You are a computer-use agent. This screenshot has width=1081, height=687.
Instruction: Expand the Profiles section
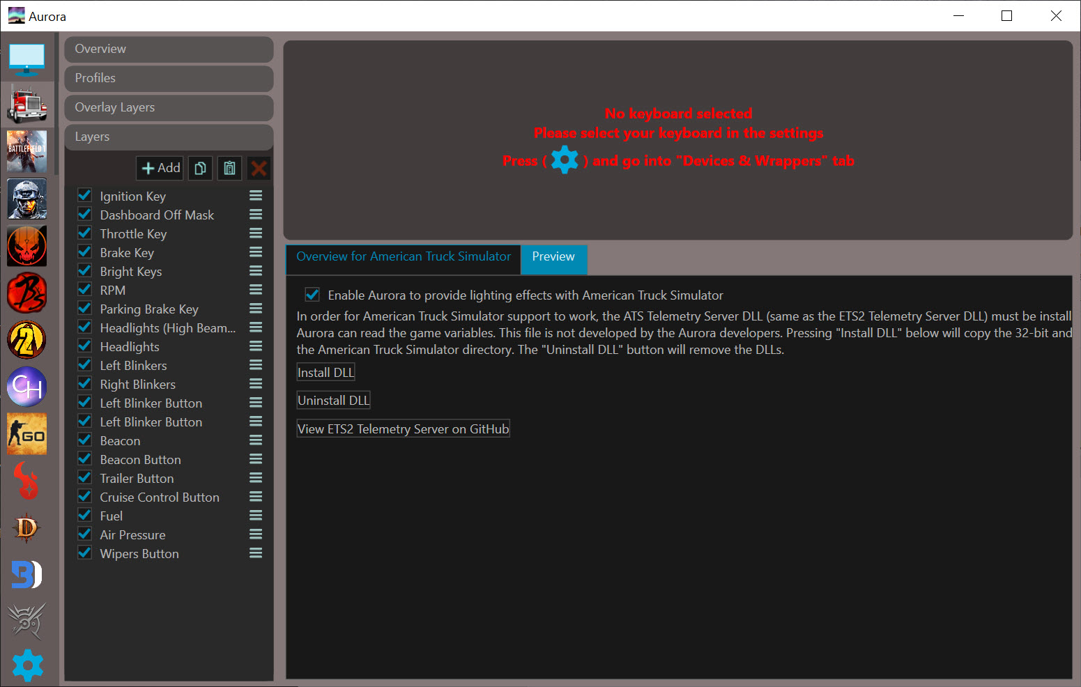[x=169, y=78]
